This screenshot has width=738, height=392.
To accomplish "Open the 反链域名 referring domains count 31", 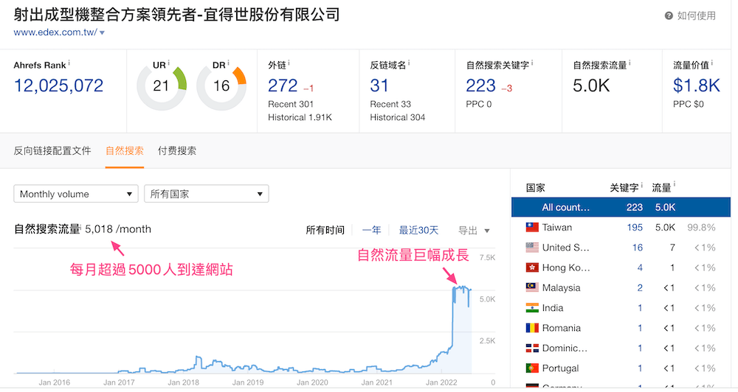I will tap(379, 85).
